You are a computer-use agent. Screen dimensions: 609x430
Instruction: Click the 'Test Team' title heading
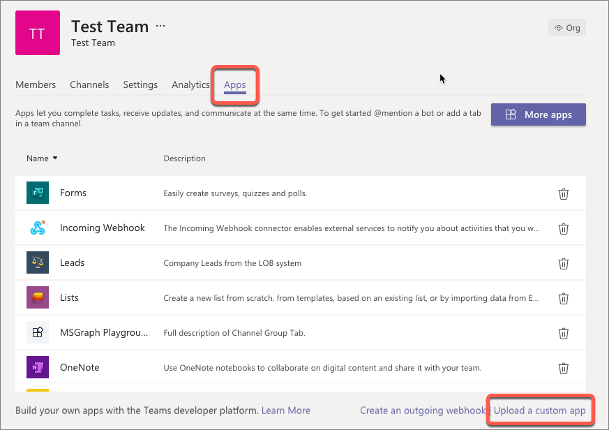pos(110,27)
